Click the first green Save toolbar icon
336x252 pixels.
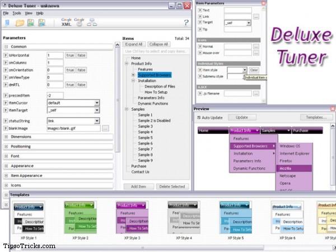(31, 23)
